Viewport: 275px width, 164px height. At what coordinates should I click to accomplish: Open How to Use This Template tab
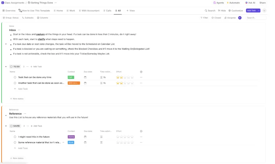[34, 11]
